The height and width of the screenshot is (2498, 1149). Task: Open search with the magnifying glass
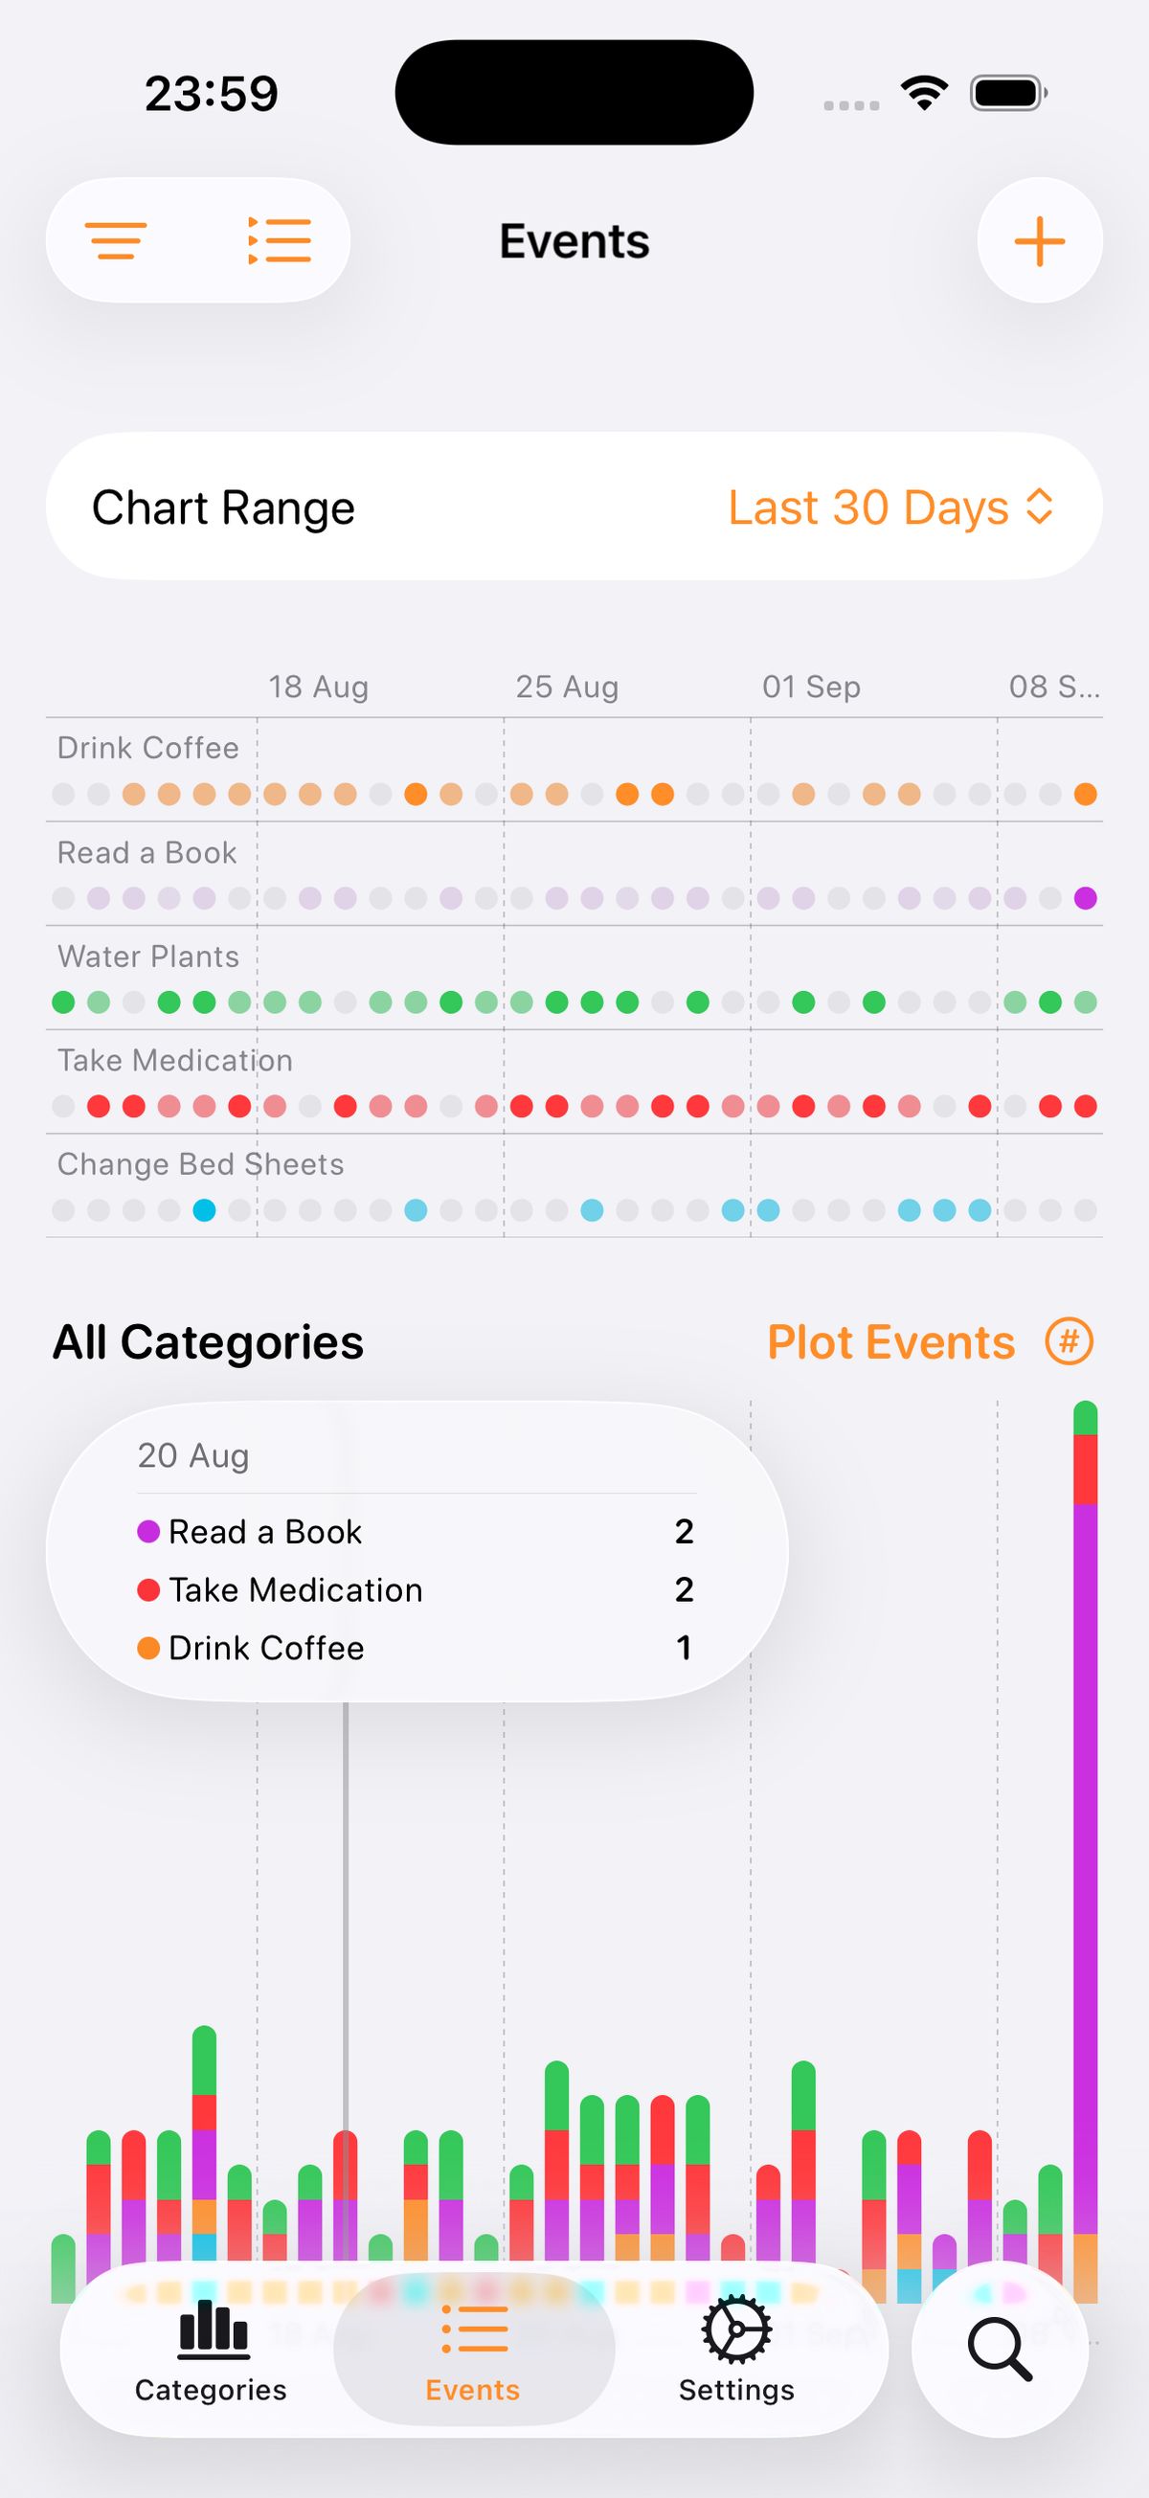coord(1000,2351)
